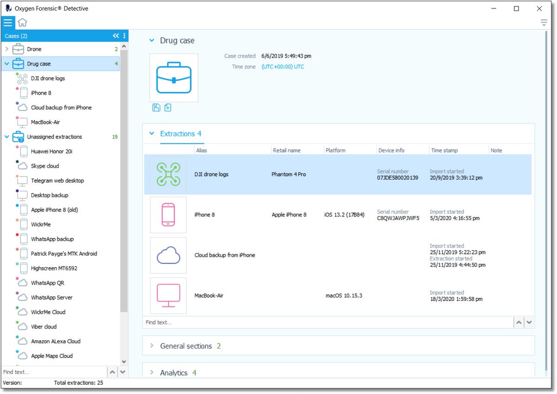Click the cases tree vertical scrollbar
Image resolution: width=557 pixels, height=394 pixels.
pos(124,181)
